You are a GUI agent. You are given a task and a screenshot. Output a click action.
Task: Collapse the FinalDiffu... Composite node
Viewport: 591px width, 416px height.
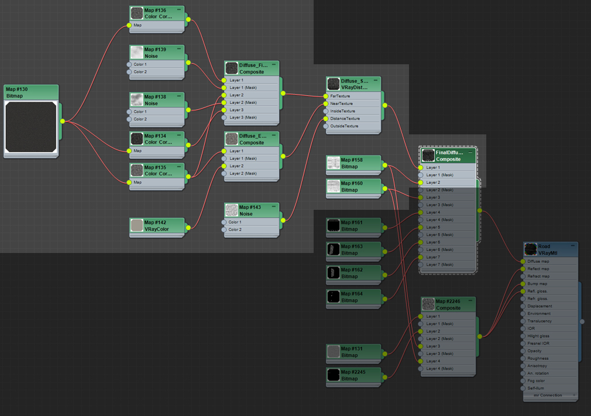(x=470, y=152)
